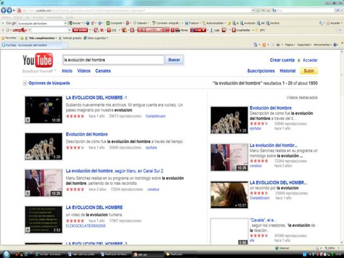Find the word 'hombre' via toolbar button

point(272,23)
